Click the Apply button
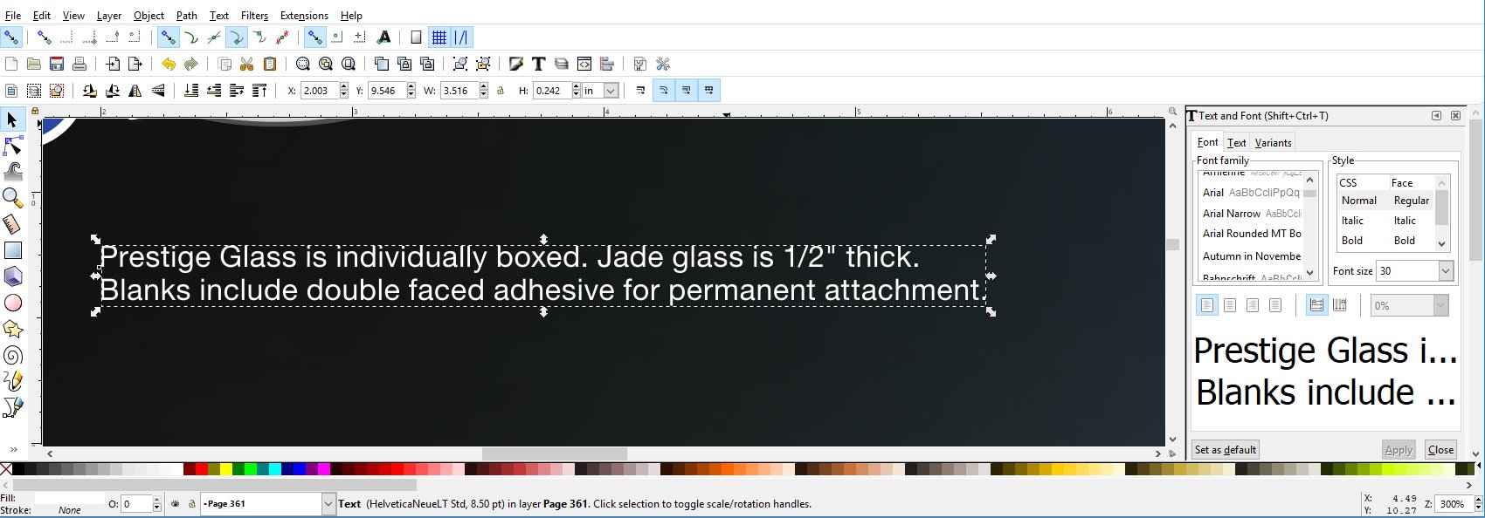The height and width of the screenshot is (518, 1485). tap(1399, 450)
